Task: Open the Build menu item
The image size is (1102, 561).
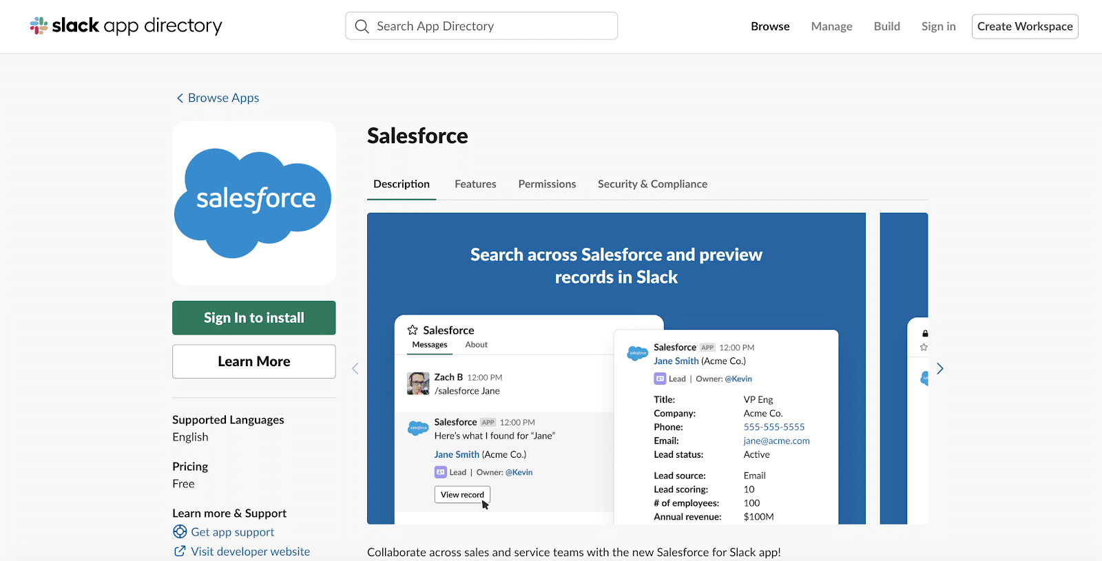Action: [886, 26]
